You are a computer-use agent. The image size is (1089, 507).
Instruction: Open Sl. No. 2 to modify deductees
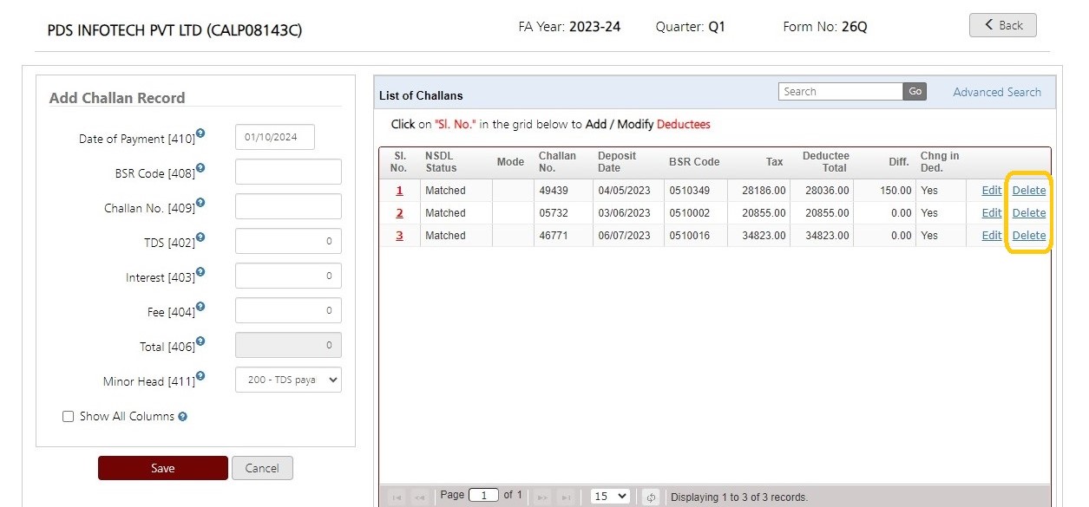[400, 213]
